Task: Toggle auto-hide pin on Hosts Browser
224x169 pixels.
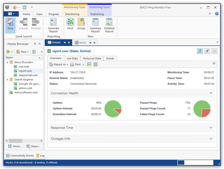Action: pyautogui.click(x=35, y=44)
